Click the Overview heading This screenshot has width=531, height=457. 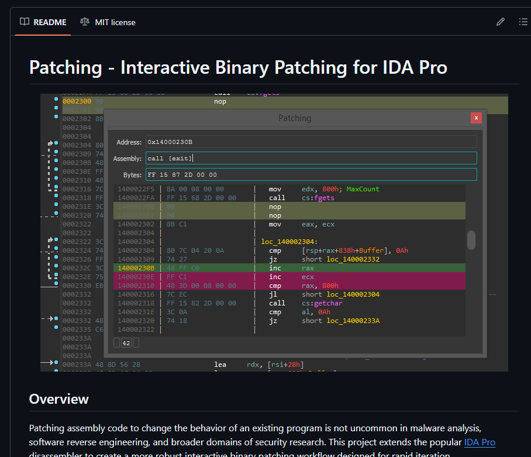pos(59,399)
